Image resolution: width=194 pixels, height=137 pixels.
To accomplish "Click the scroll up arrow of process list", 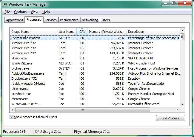I will pyautogui.click(x=182, y=31).
